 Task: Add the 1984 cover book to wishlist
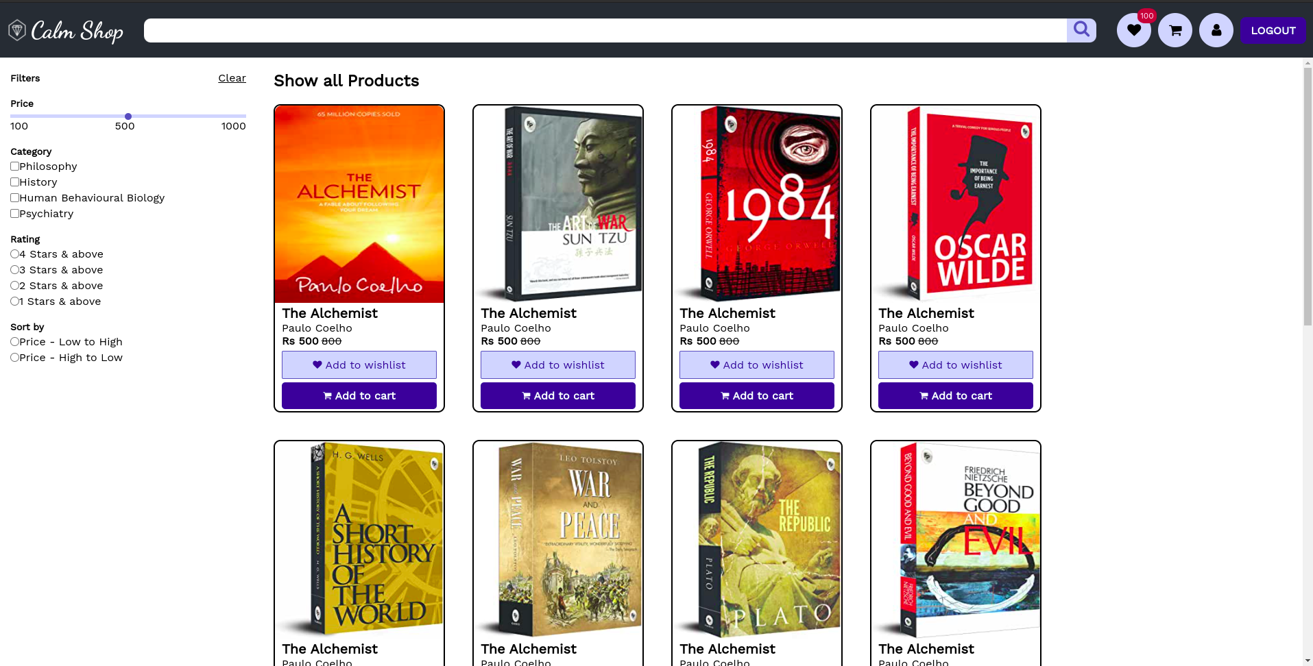coord(757,365)
